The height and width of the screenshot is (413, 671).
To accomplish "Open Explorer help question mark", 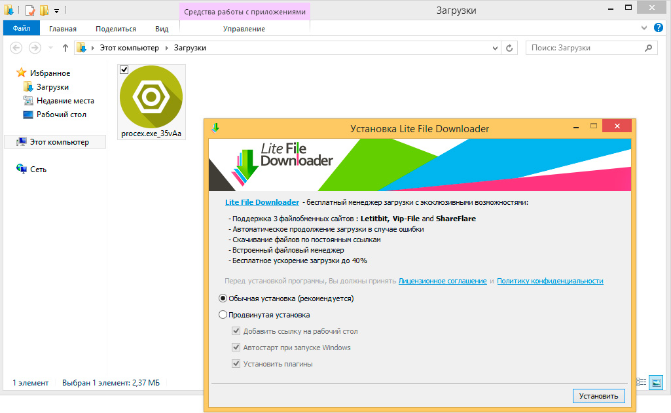I will tap(658, 28).
